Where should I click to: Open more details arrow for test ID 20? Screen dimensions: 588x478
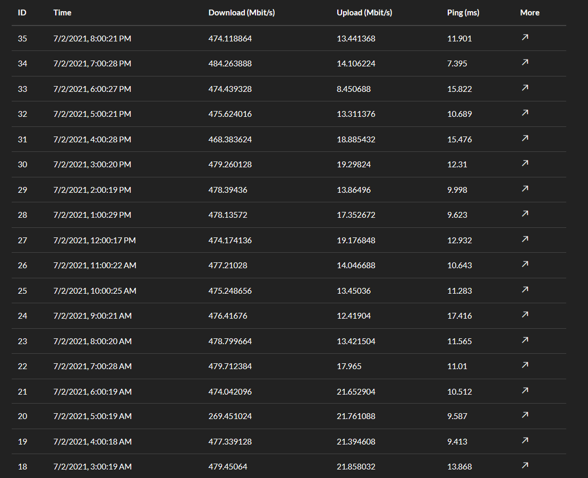pos(525,415)
